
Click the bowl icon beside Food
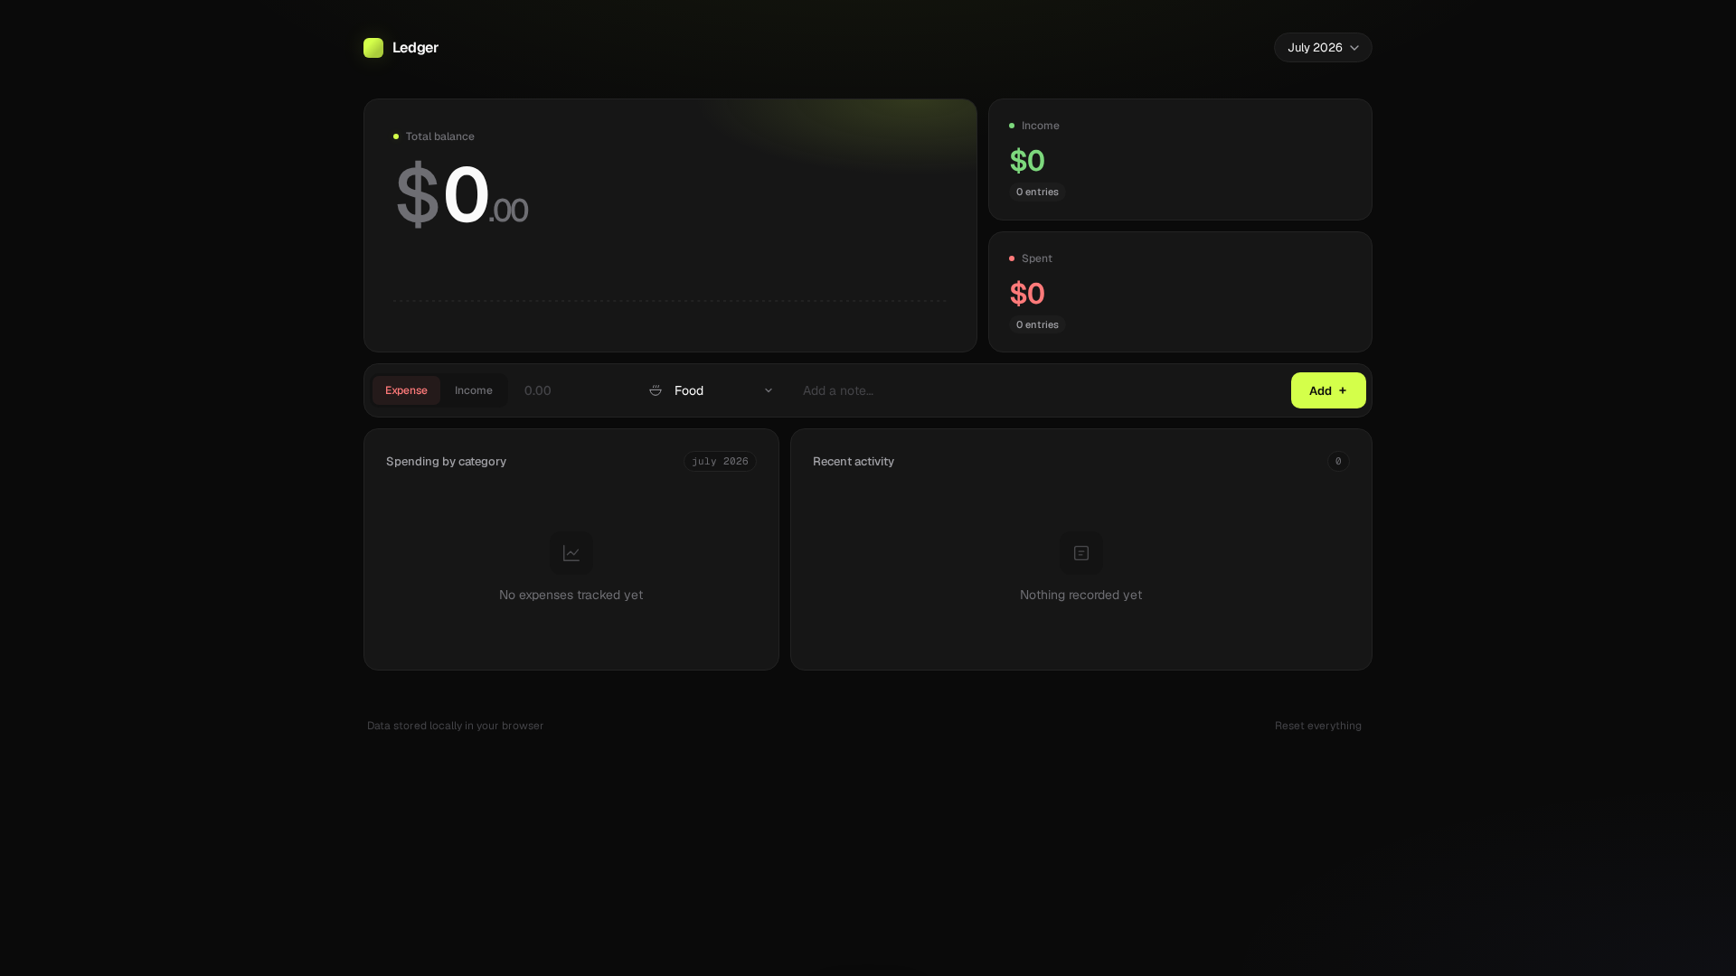[656, 390]
